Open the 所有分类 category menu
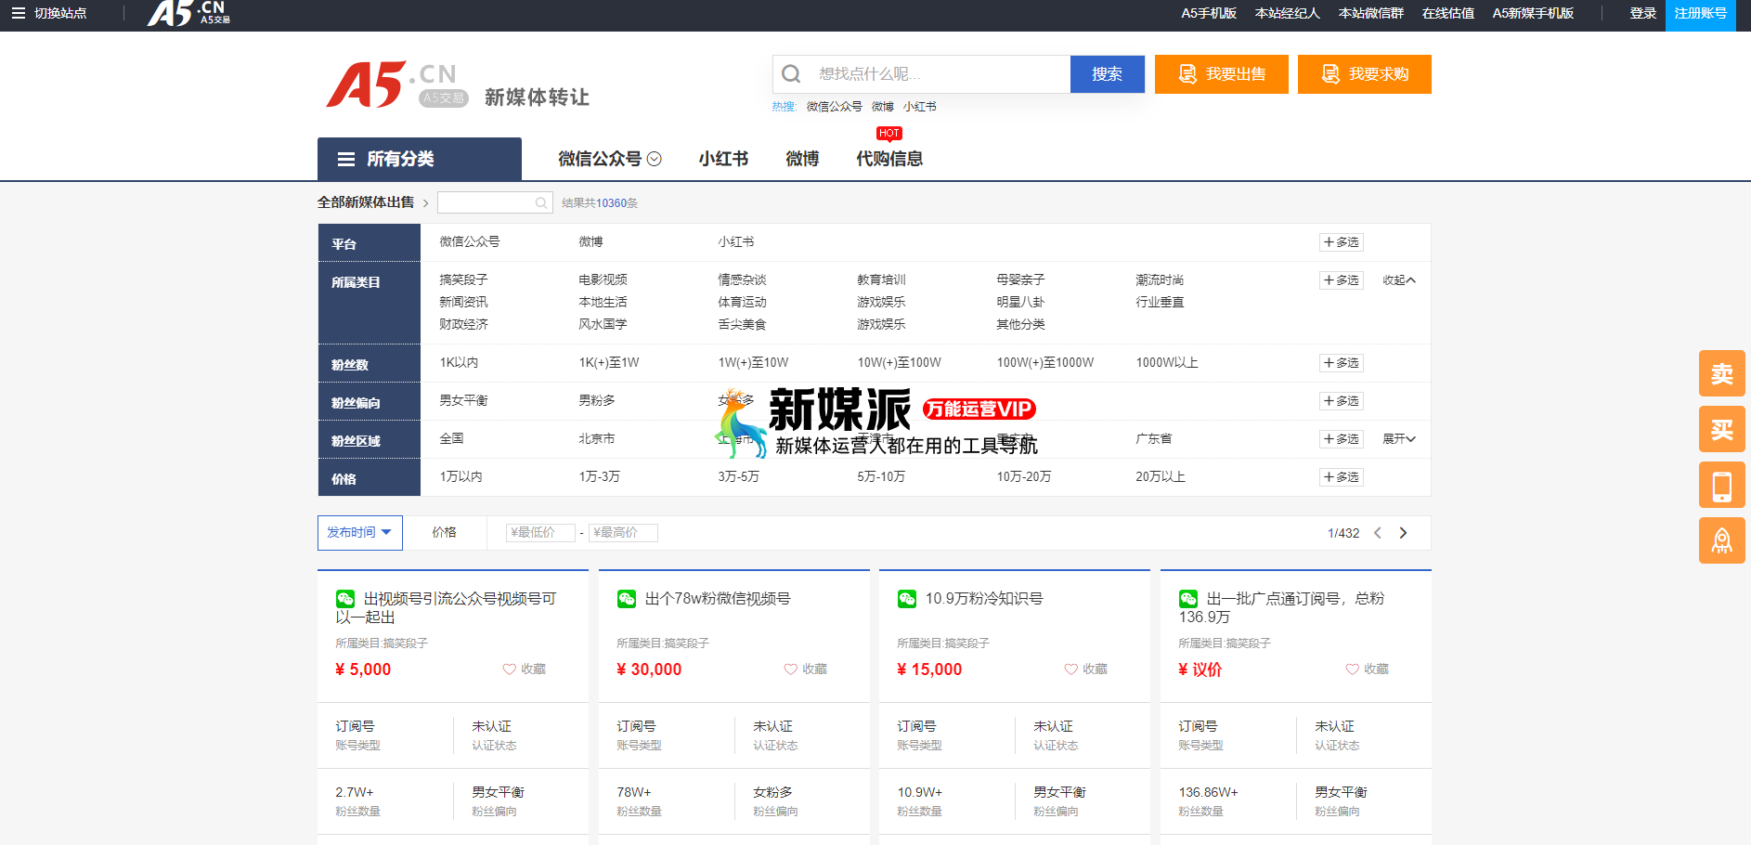Image resolution: width=1751 pixels, height=845 pixels. pyautogui.click(x=420, y=159)
